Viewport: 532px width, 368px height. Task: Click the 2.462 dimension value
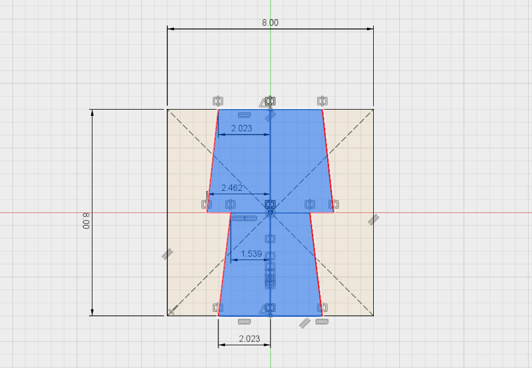tap(232, 187)
